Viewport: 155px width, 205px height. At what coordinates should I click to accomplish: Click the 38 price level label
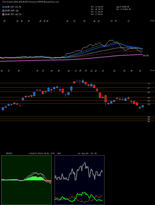click(x=148, y=119)
